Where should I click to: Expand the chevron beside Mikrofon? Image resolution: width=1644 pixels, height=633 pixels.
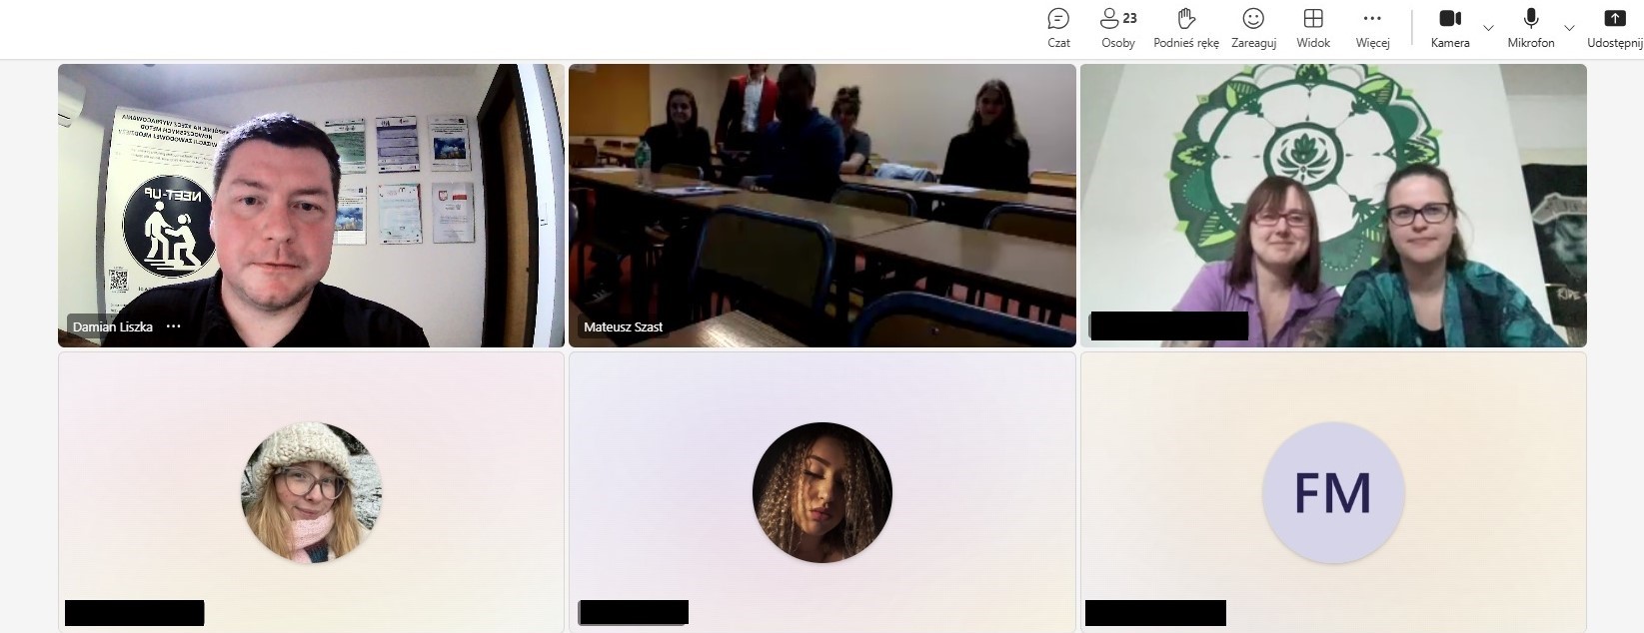coord(1569,28)
